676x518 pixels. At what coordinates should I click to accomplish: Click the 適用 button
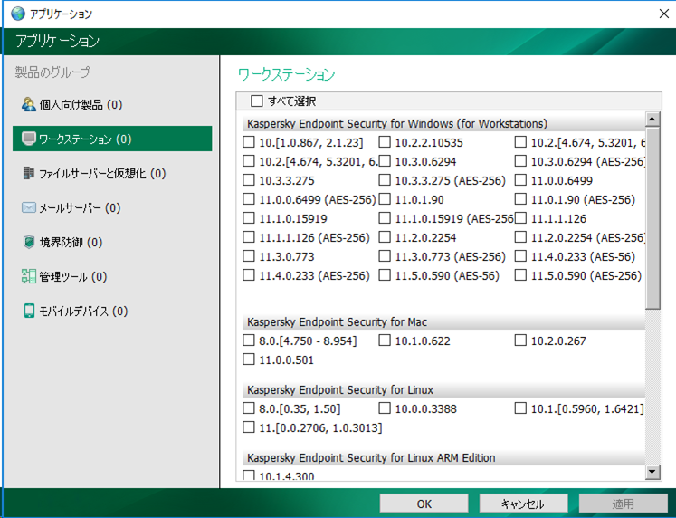[623, 504]
